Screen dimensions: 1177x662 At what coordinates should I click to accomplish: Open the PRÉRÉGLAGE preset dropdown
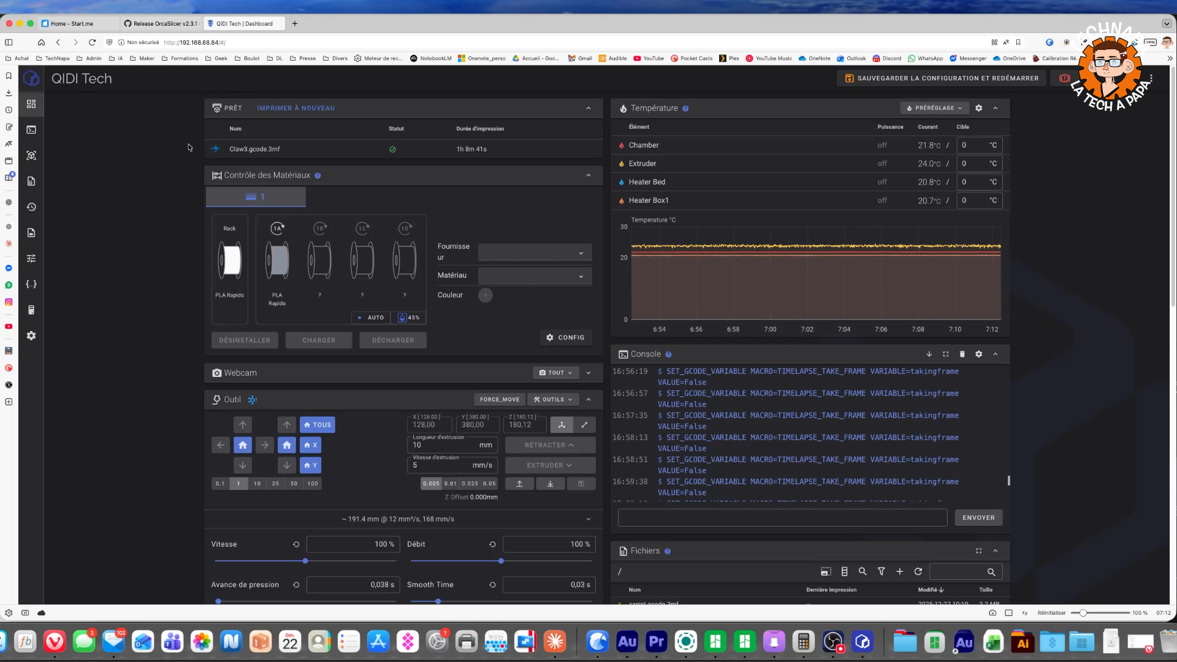coord(934,108)
